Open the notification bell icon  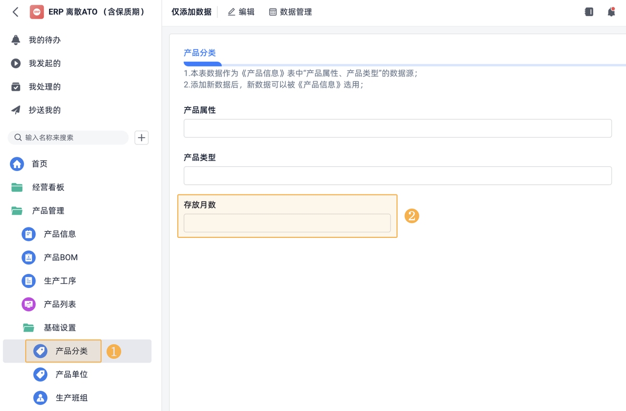tap(611, 12)
